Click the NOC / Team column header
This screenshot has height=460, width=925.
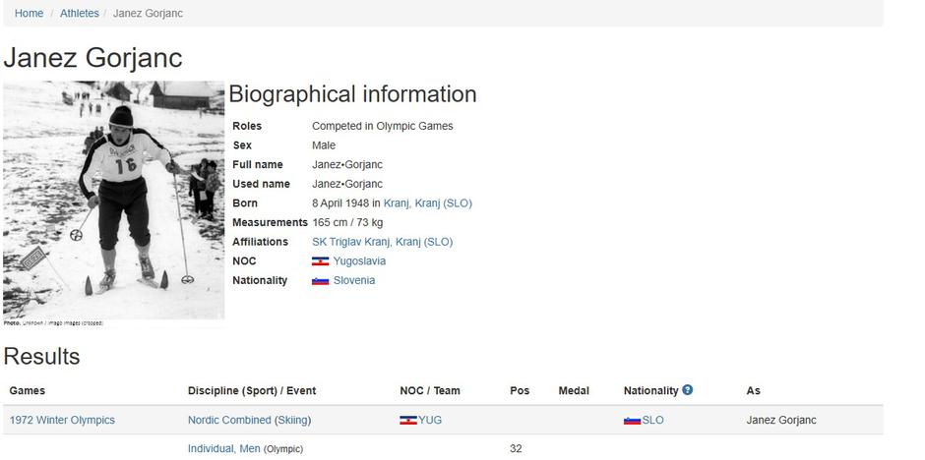click(x=430, y=390)
